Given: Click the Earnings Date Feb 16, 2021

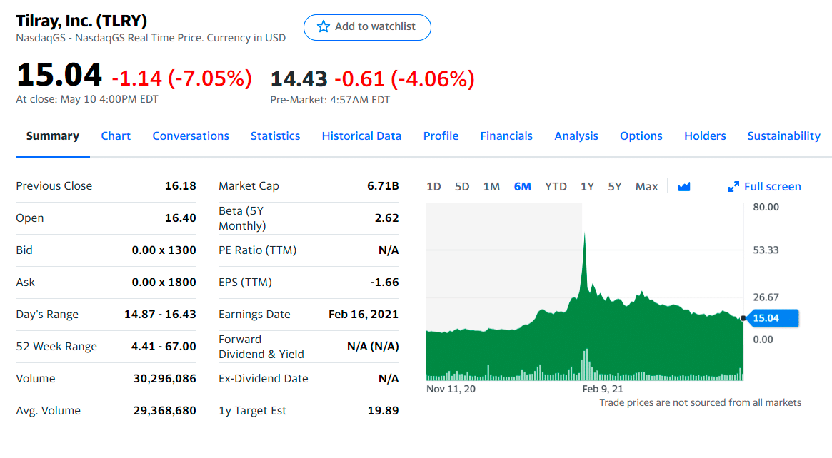Looking at the screenshot, I should point(364,315).
